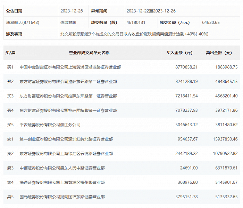Select sell amount 1883988.75
Screen dimensions: 243x208
click(x=226, y=67)
